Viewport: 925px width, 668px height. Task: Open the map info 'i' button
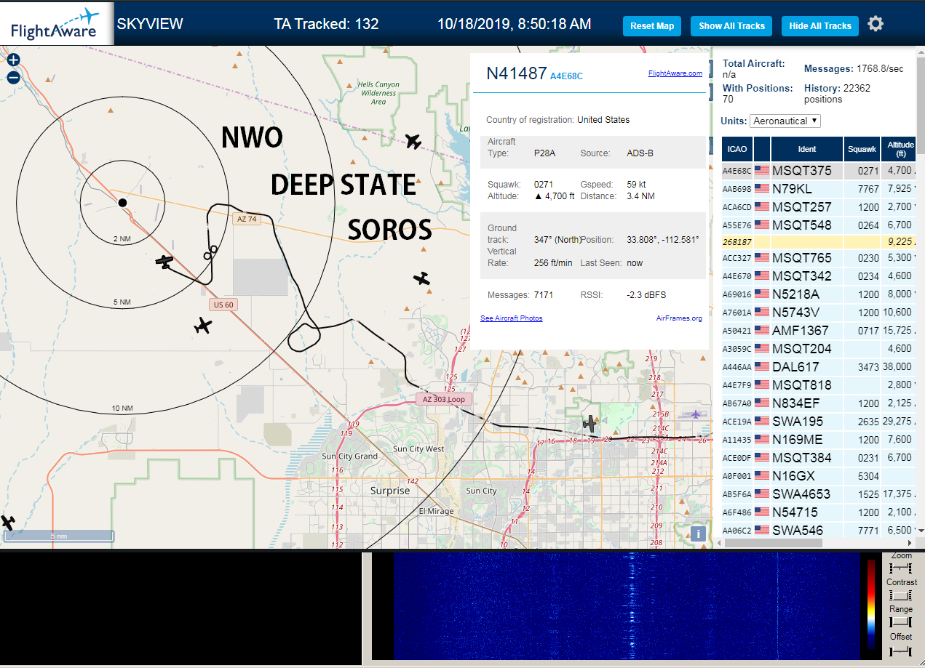tap(698, 534)
